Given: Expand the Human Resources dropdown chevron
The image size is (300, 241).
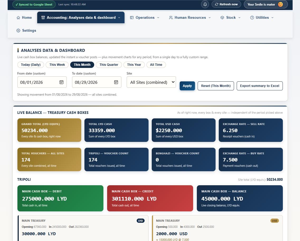Looking at the screenshot, I should coord(209,18).
